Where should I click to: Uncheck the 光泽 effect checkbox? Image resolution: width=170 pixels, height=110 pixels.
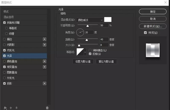(x=5, y=56)
